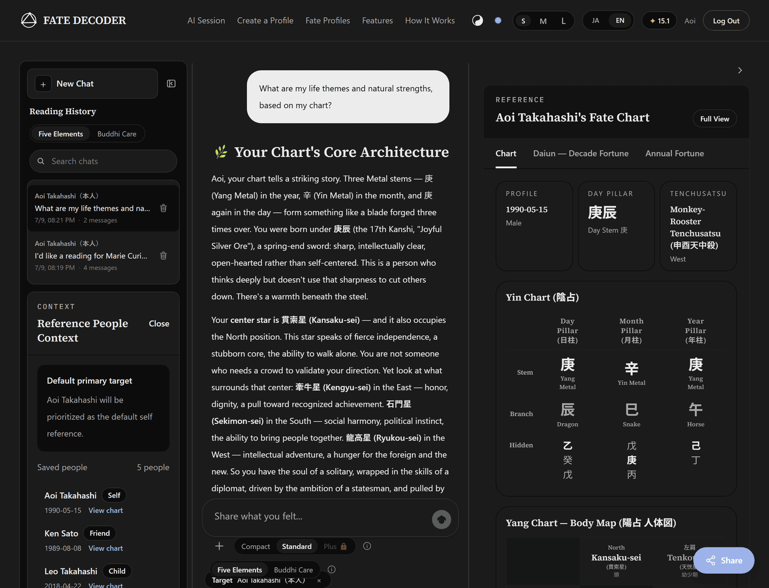Switch language to JA
The height and width of the screenshot is (588, 769).
pyautogui.click(x=595, y=20)
